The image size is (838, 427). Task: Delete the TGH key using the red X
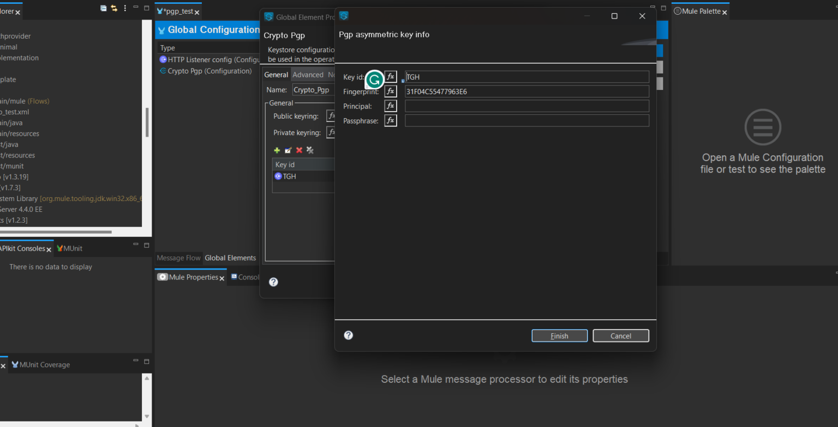299,150
